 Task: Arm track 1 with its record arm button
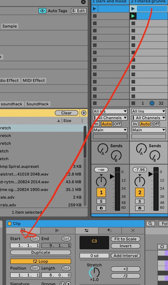(101, 208)
